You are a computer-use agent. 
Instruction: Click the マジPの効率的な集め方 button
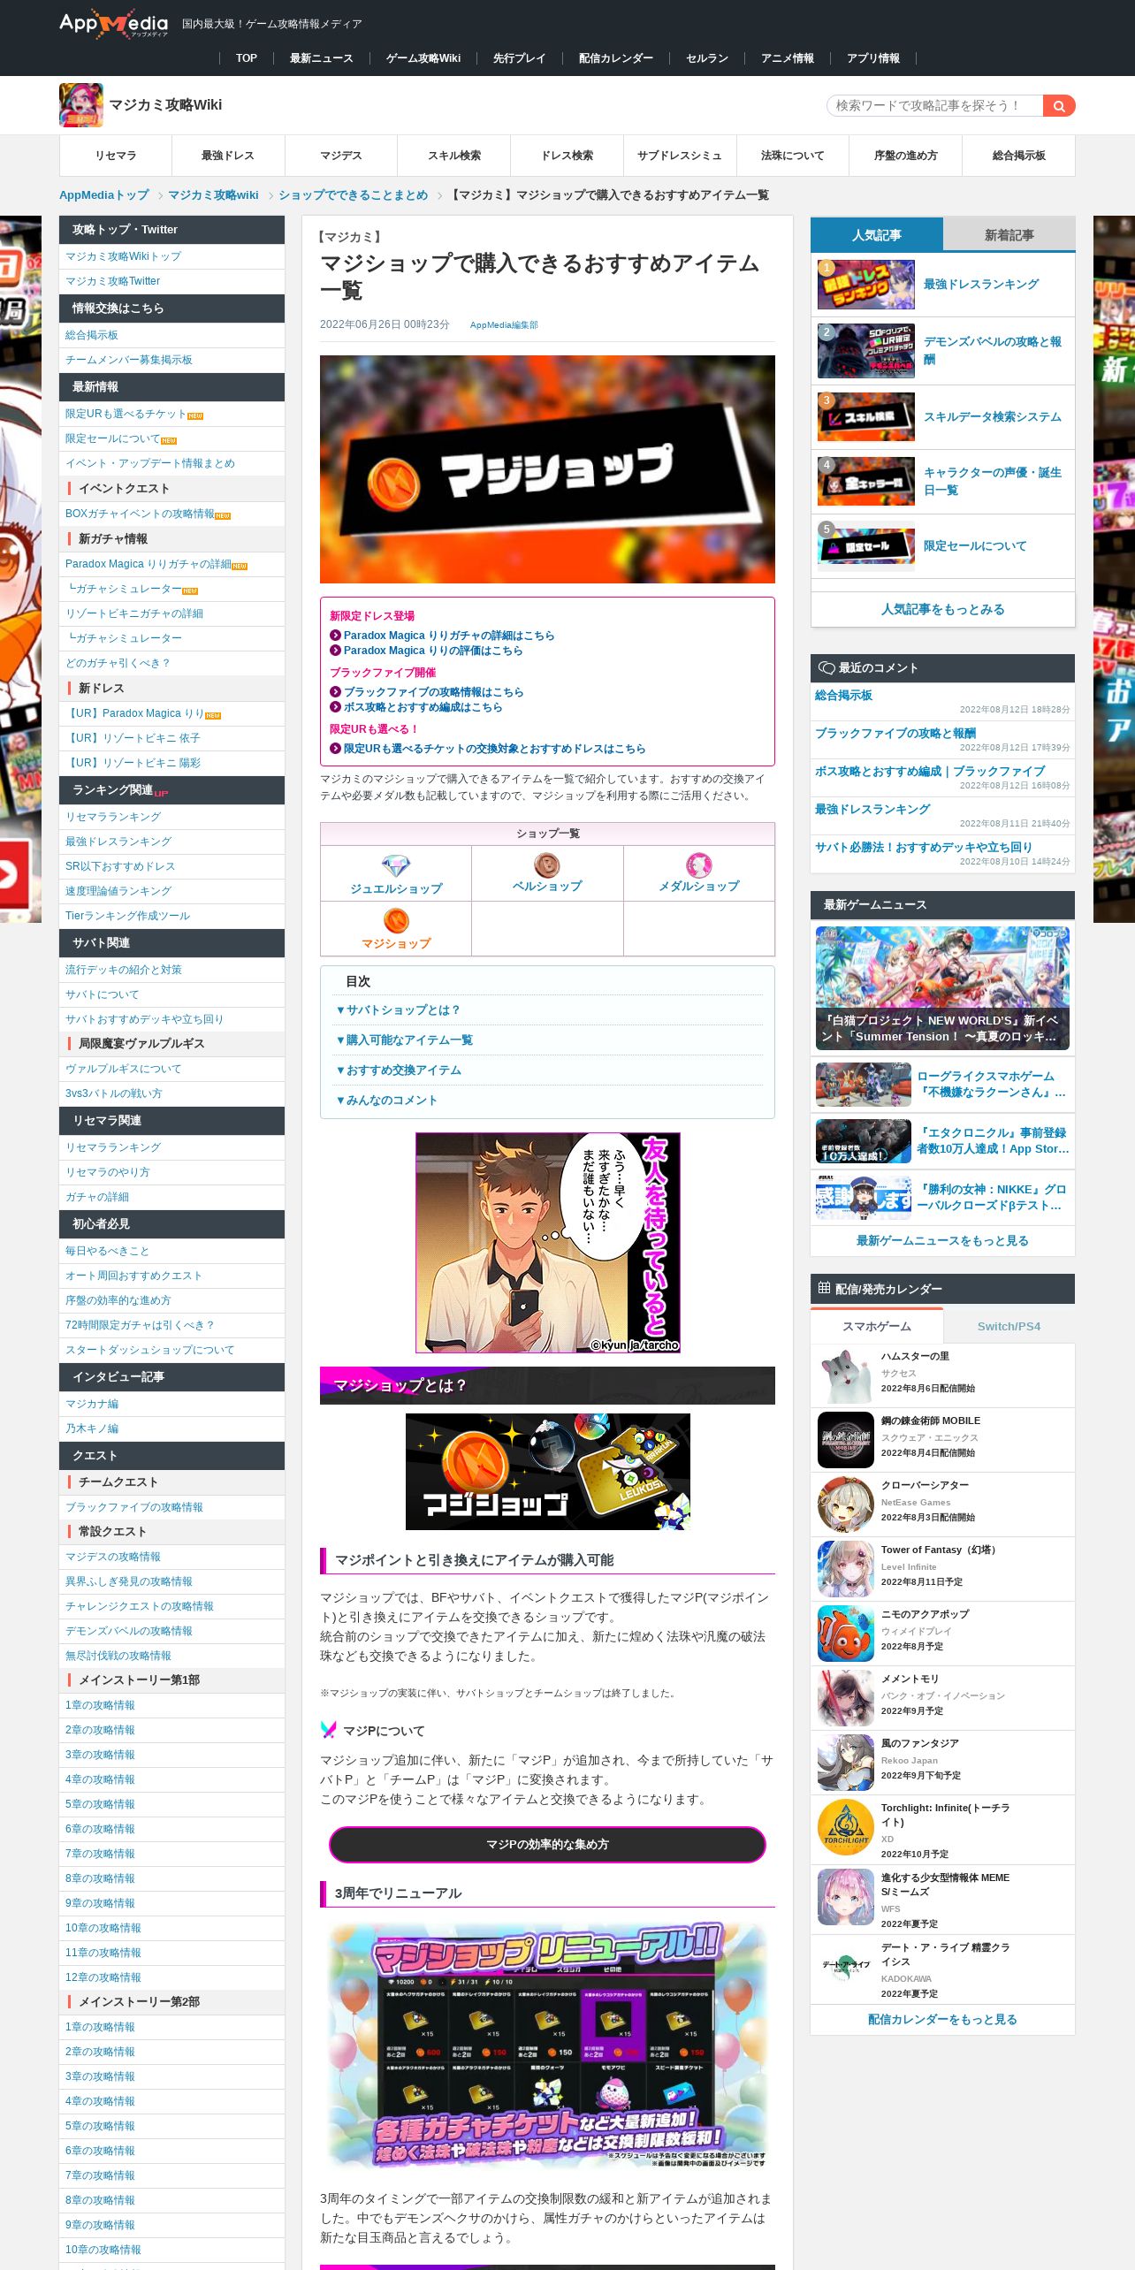point(547,1844)
